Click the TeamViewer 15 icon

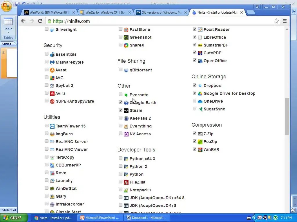point(52,126)
